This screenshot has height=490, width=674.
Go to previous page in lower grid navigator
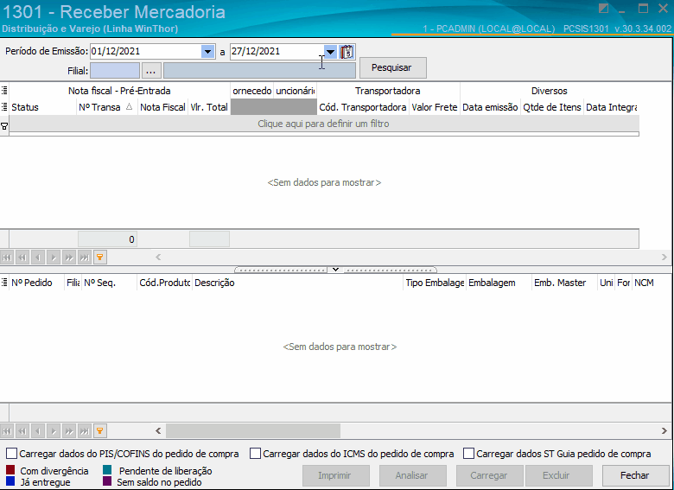click(22, 430)
